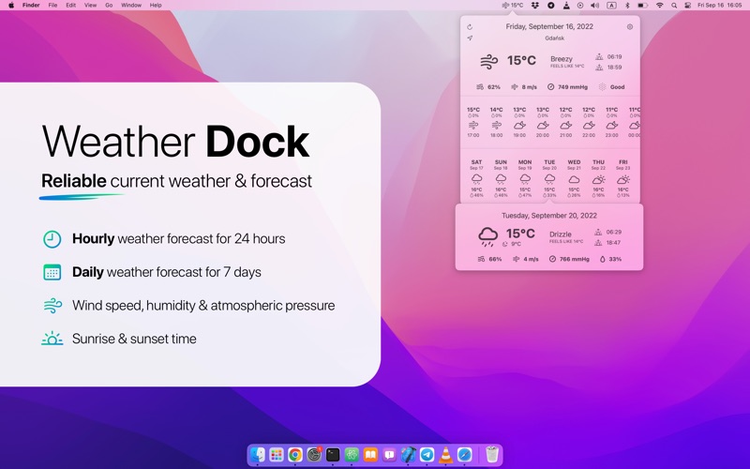Viewport: 750px width, 469px height.
Task: Open Dropbox menu bar icon
Action: (535, 6)
